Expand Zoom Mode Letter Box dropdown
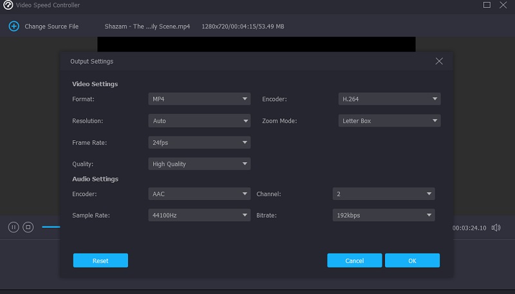Viewport: 515px width, 294px height. (389, 121)
